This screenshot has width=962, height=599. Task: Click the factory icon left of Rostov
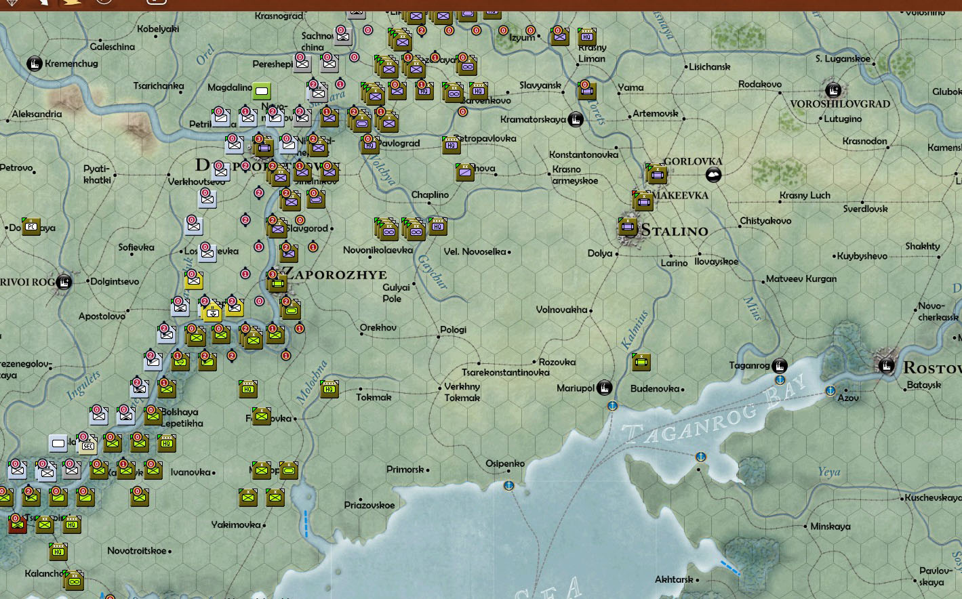886,366
